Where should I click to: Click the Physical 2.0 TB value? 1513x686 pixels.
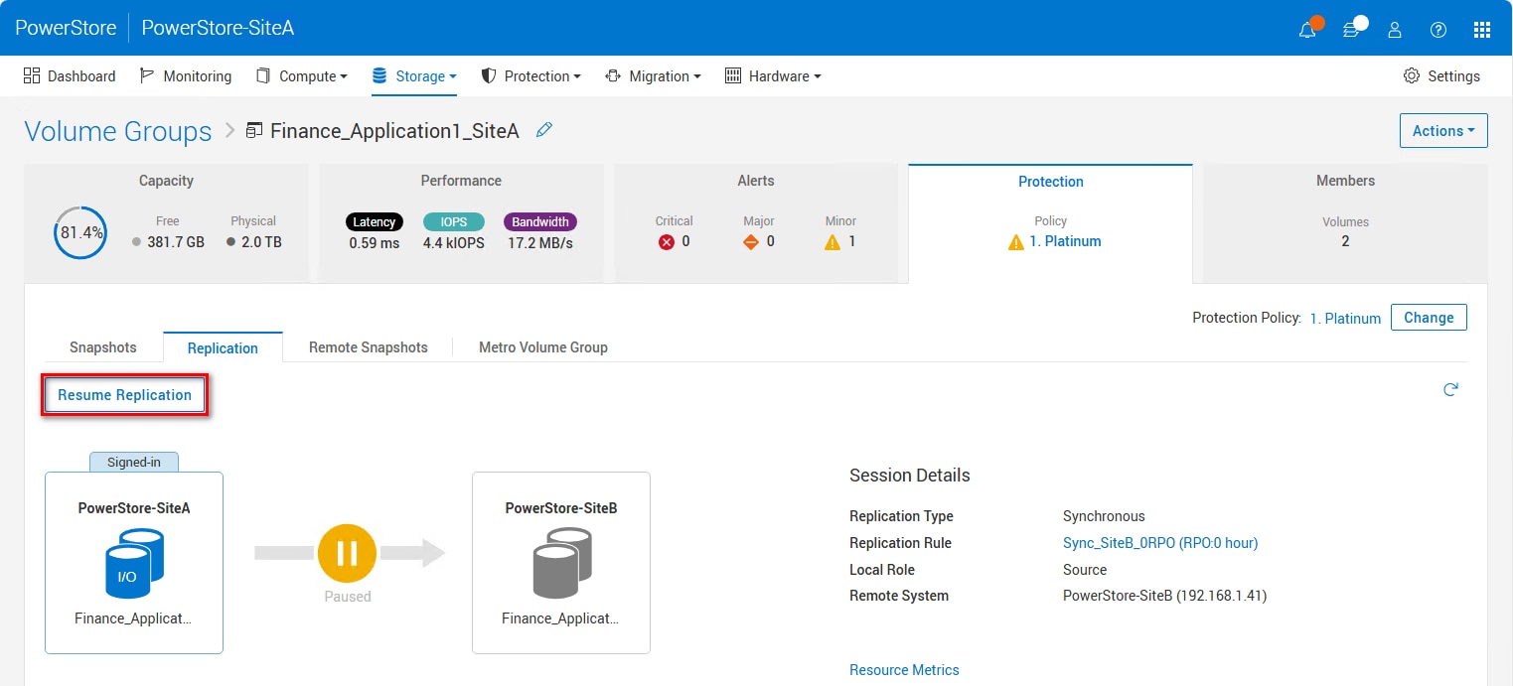coord(260,242)
